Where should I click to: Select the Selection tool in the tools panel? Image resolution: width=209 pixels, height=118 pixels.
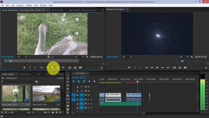68,75
